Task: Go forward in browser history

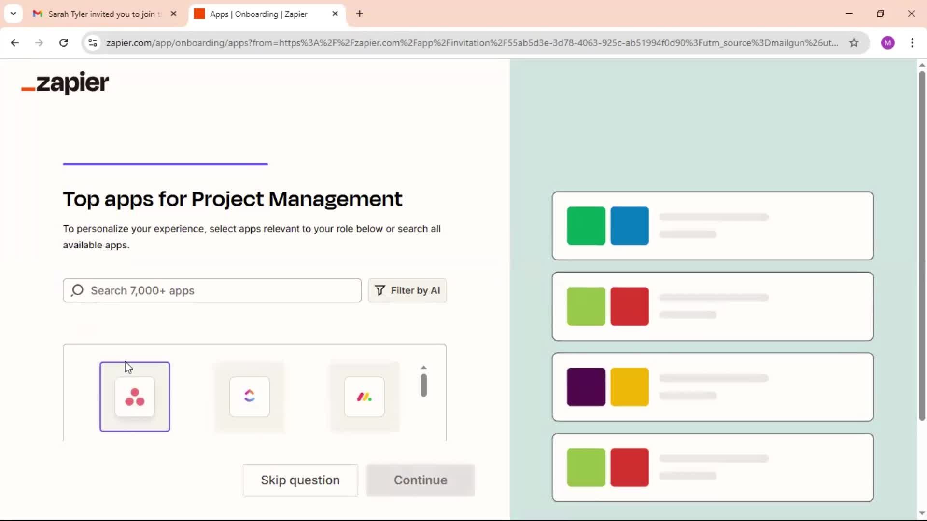Action: (39, 42)
